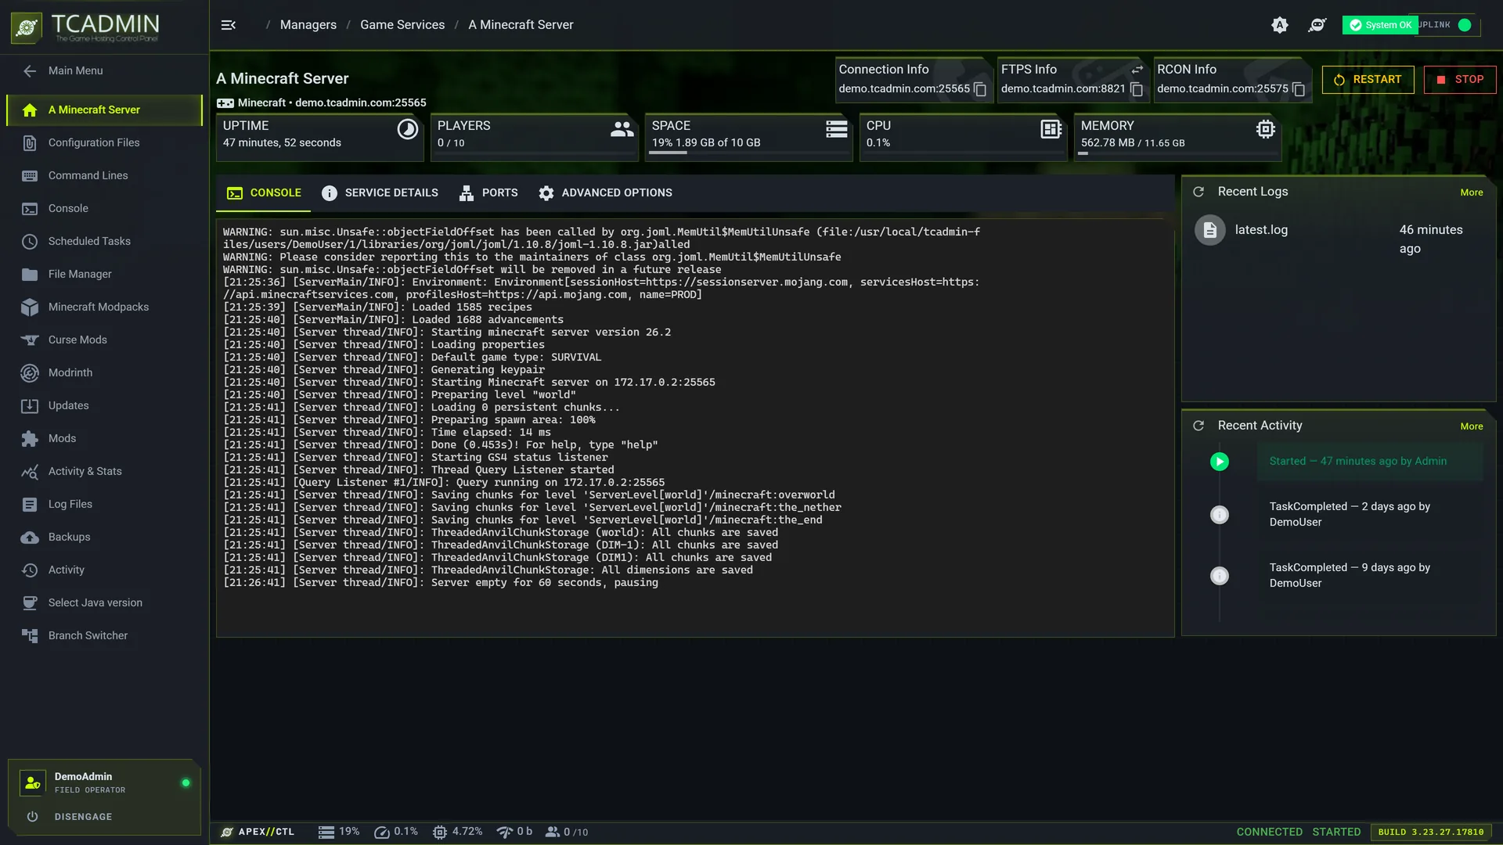Click the TCADMIN logo
1503x845 pixels.
[x=86, y=27]
